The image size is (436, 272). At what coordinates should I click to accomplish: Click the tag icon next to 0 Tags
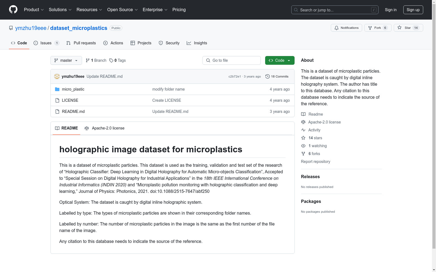tap(111, 60)
